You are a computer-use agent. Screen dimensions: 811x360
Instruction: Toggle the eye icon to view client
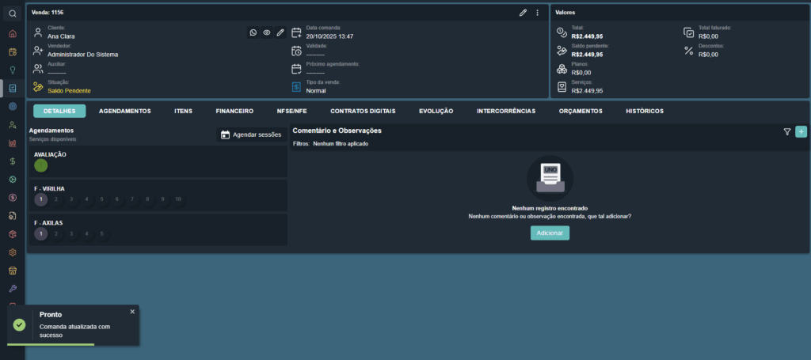[267, 32]
